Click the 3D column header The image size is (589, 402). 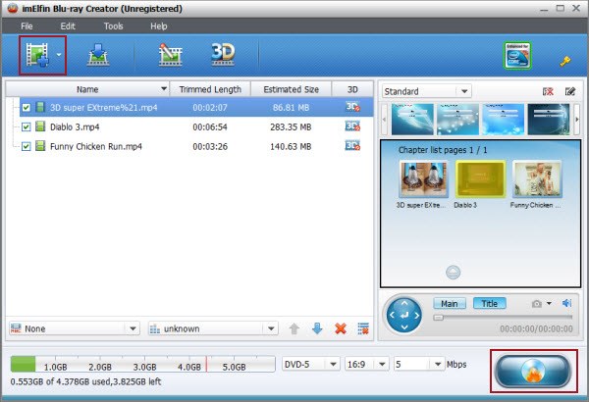pyautogui.click(x=352, y=89)
